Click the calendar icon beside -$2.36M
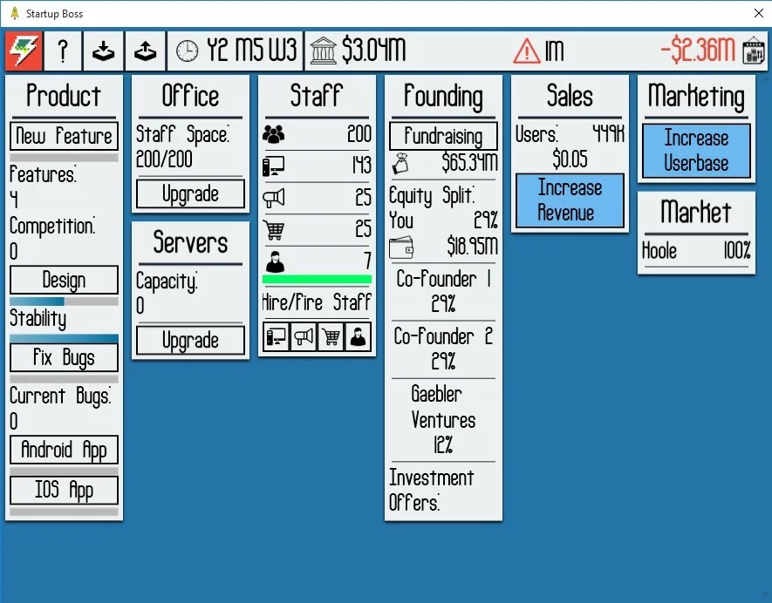This screenshot has height=603, width=772. point(754,51)
